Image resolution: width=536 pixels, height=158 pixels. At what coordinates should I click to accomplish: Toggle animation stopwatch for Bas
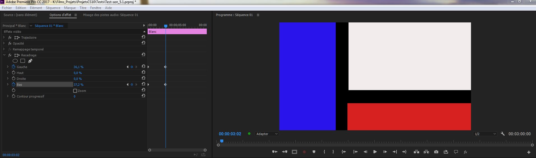tap(13, 84)
